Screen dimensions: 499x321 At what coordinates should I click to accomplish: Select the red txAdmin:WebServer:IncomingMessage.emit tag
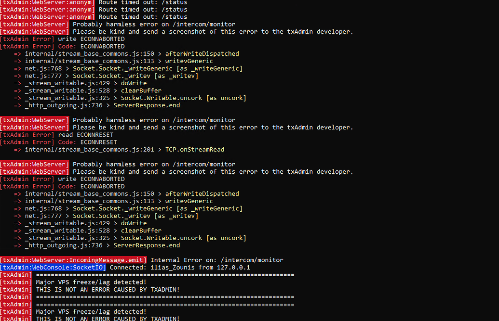pyautogui.click(x=73, y=260)
